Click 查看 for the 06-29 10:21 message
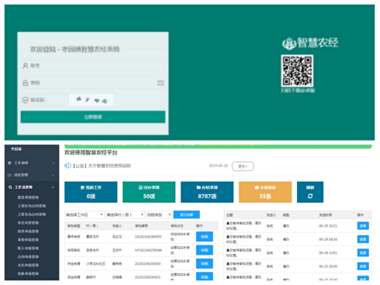 pyautogui.click(x=363, y=226)
